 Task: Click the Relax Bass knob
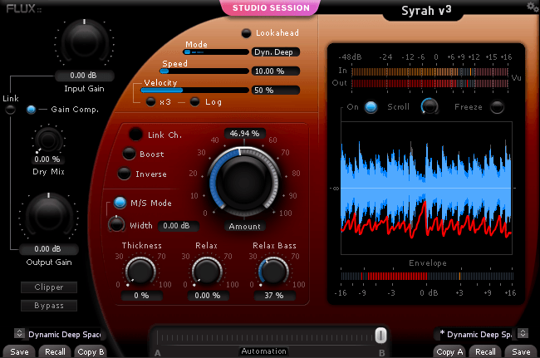273,271
